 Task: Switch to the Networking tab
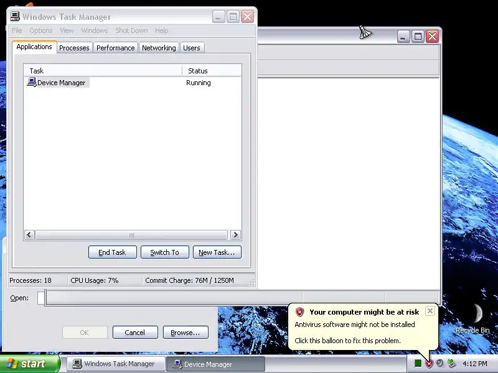coord(159,48)
